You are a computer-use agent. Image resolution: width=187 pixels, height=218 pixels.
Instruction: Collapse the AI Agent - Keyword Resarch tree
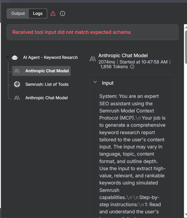coord(7,57)
